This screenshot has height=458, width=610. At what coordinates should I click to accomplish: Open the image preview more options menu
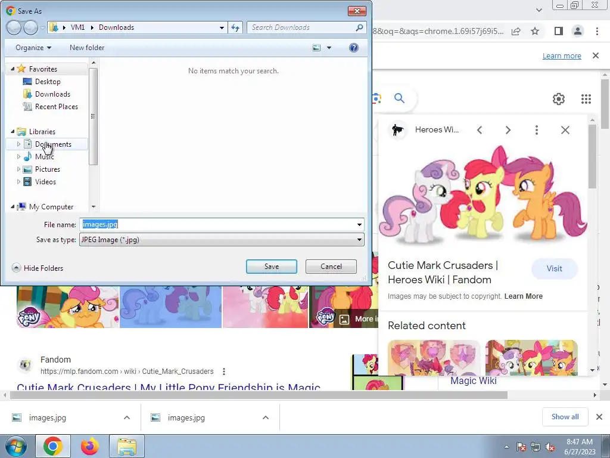tap(537, 130)
